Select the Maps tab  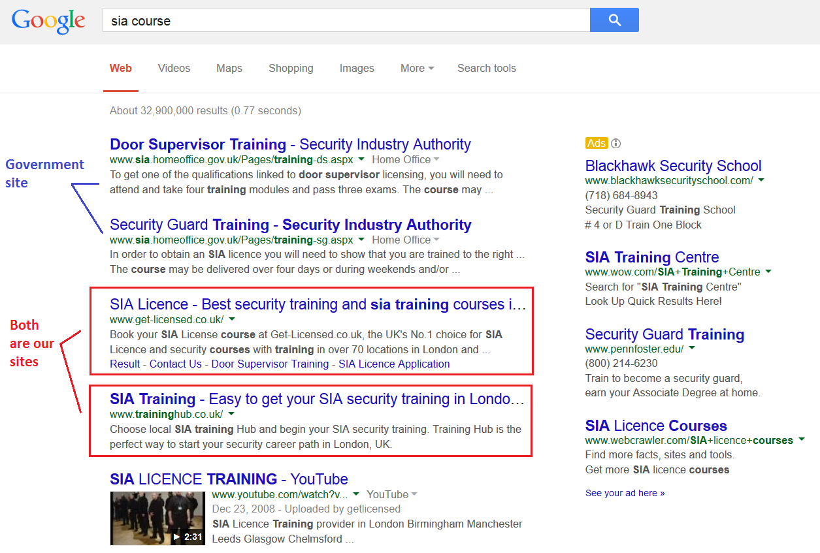pos(229,68)
